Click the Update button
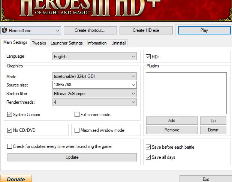The width and height of the screenshot is (232, 182). pyautogui.click(x=72, y=157)
